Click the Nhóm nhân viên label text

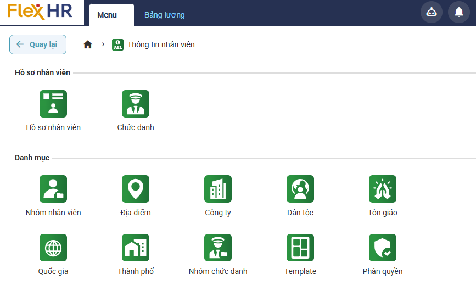(x=53, y=213)
